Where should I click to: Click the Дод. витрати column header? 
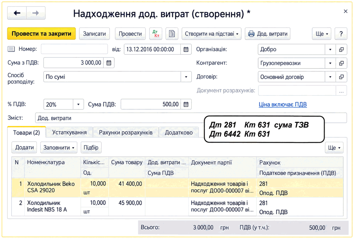(x=167, y=163)
